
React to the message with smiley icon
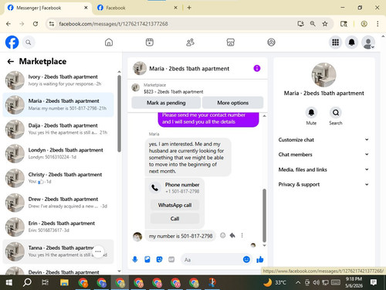point(223,235)
